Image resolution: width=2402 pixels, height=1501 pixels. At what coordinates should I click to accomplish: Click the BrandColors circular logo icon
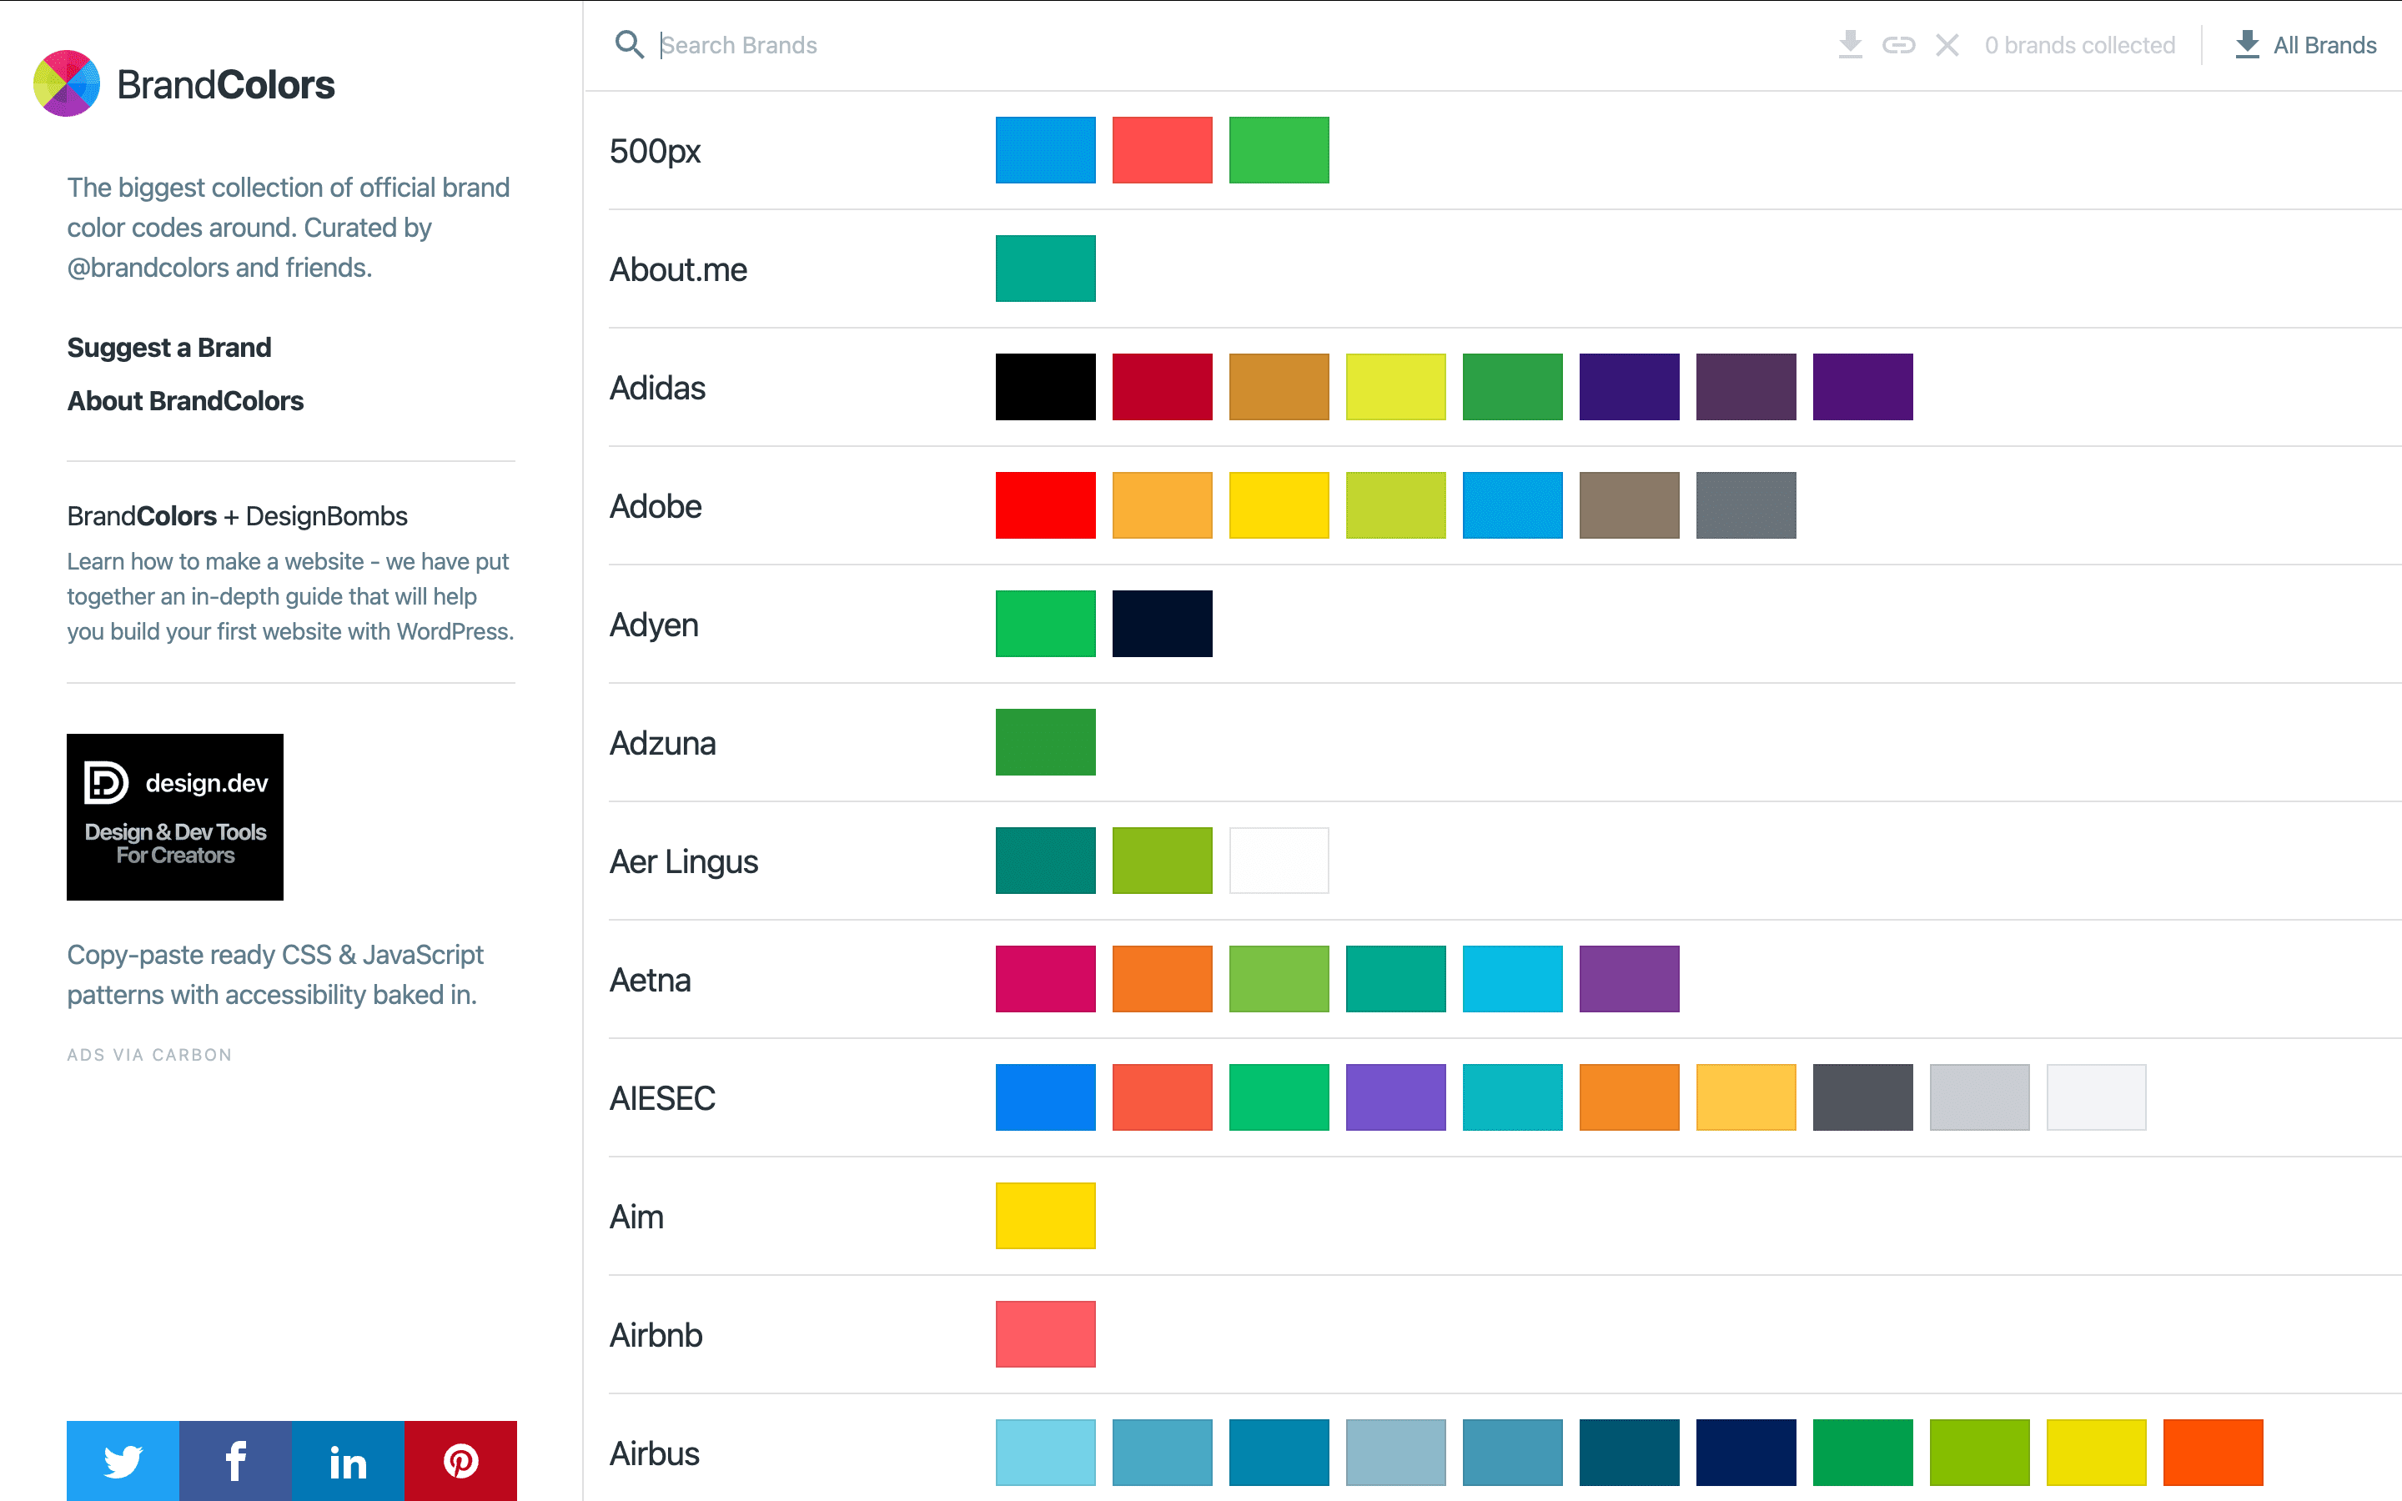point(67,83)
